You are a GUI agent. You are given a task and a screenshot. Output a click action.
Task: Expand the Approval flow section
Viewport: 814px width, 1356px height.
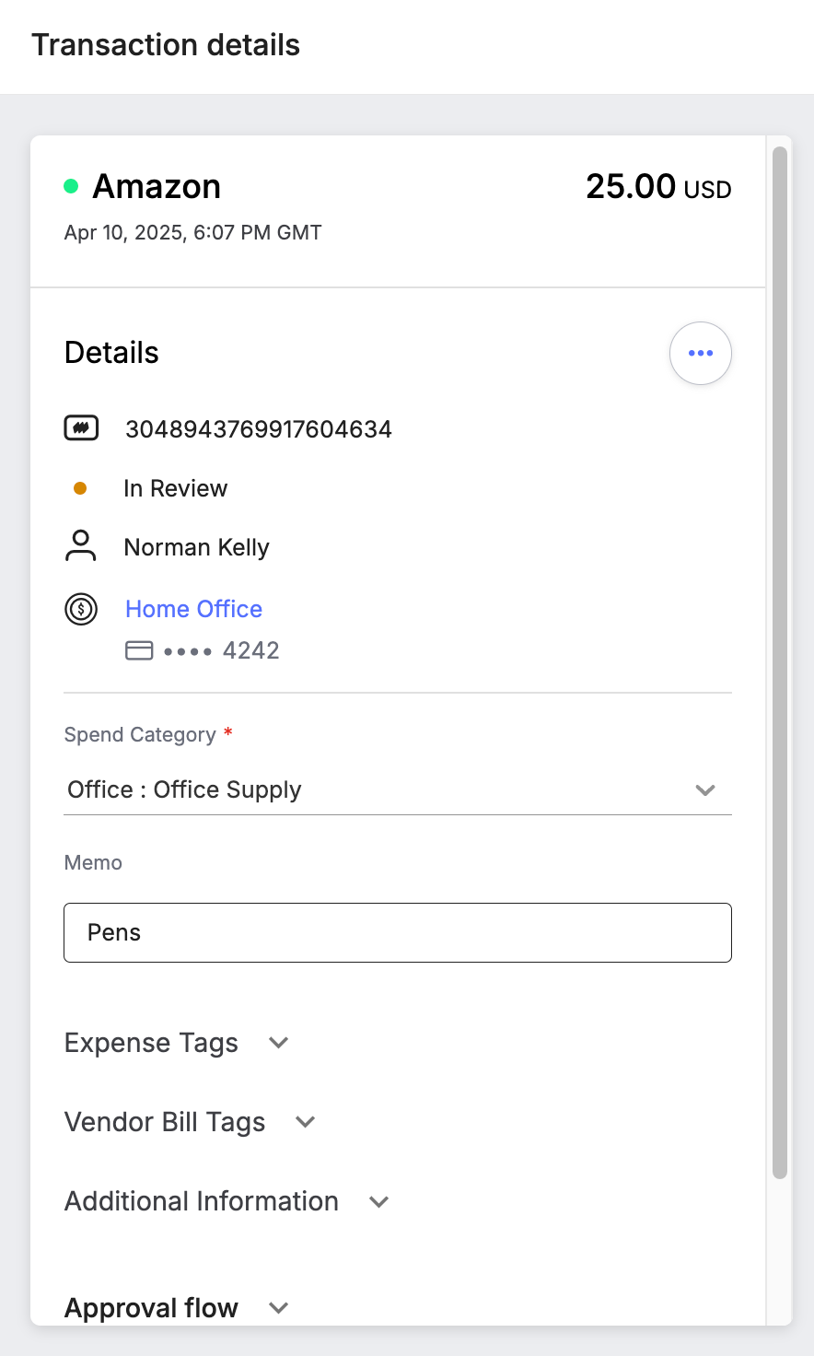point(177,1308)
